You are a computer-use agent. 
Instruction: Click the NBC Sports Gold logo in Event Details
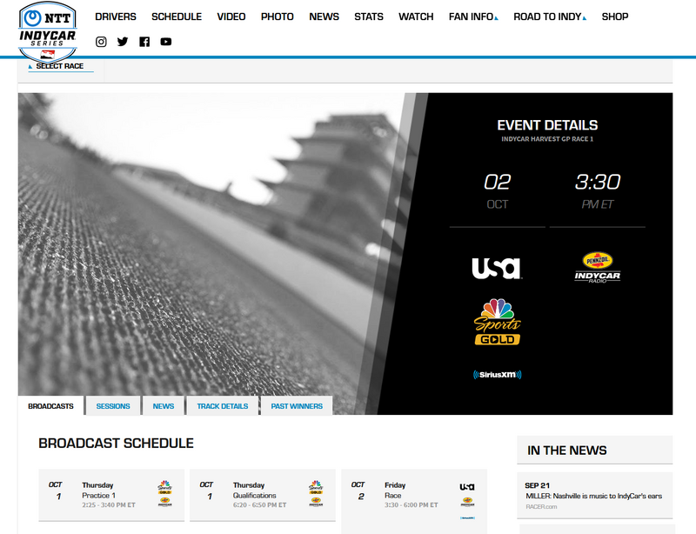(497, 322)
